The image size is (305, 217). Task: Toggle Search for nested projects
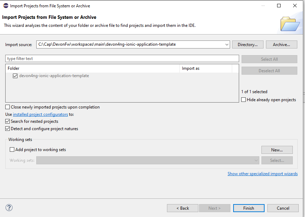click(x=8, y=121)
